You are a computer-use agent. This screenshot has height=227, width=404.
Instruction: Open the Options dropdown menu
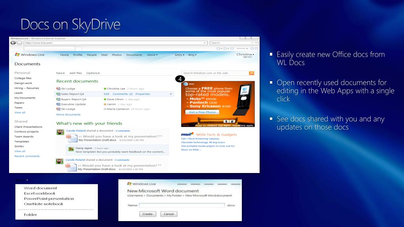pos(93,73)
